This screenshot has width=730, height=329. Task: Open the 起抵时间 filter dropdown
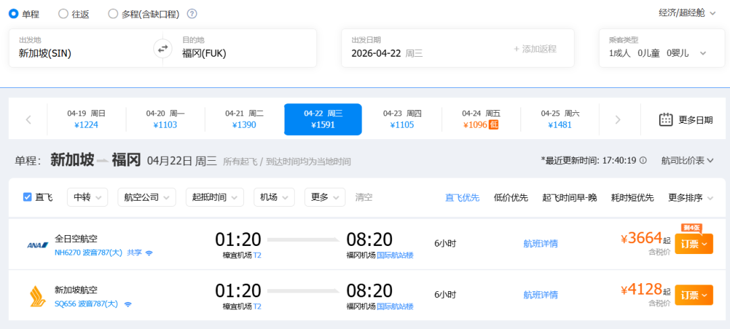tap(214, 197)
